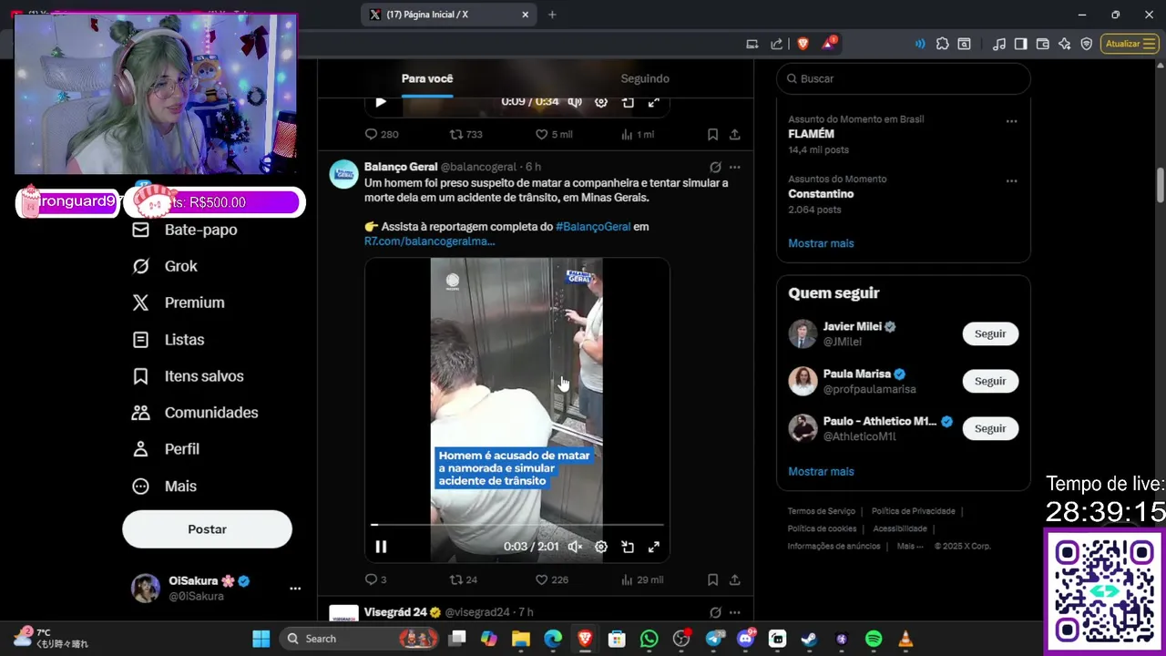The width and height of the screenshot is (1166, 656).
Task: Click Brave Shields lion icon in address bar
Action: [x=803, y=44]
